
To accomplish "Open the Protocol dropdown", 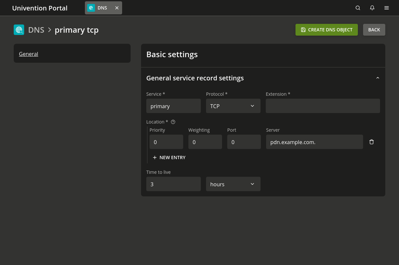I will [233, 106].
